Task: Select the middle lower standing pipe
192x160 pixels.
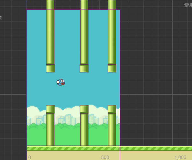Action: (x=84, y=125)
